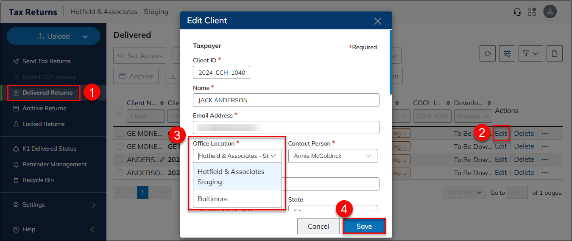Screen dimensions: 572x241
Task: Open the user profile avatar
Action: pos(550,12)
